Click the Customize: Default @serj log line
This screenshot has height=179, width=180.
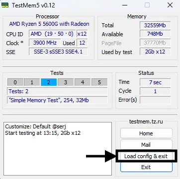point(36,126)
